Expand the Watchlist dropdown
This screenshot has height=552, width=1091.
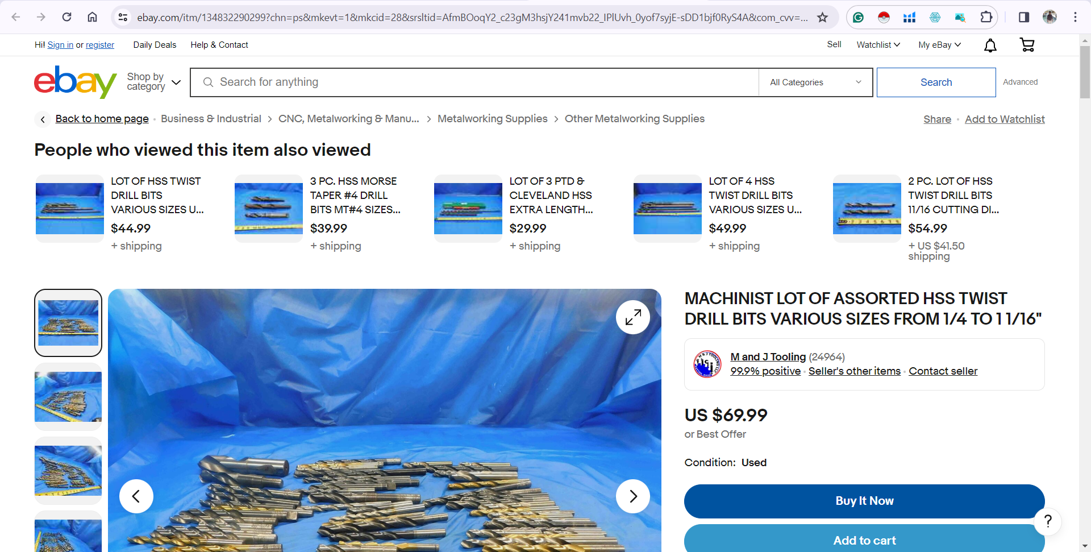[878, 45]
